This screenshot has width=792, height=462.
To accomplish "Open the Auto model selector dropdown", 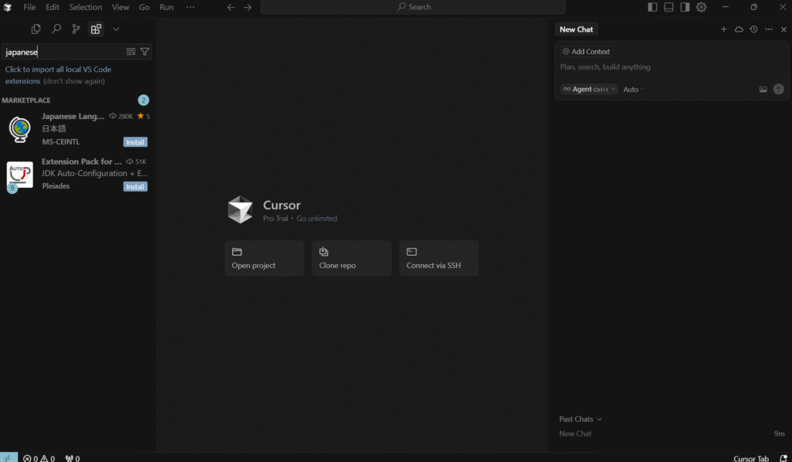I will pyautogui.click(x=634, y=90).
